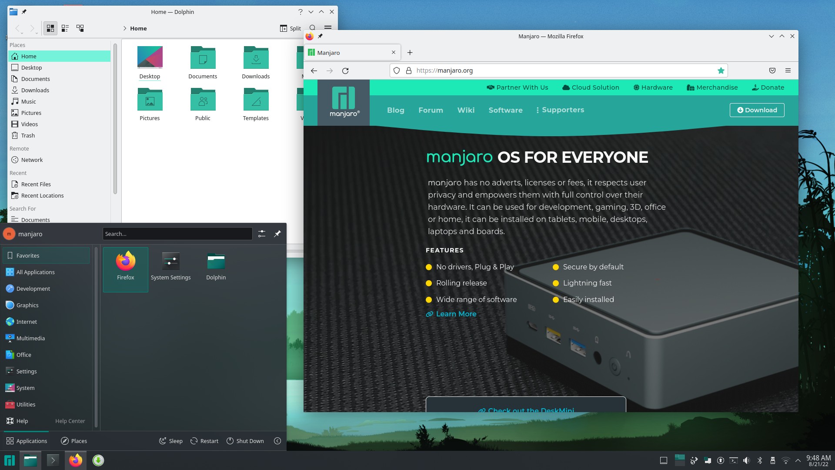Viewport: 835px width, 470px height.
Task: Select Multimedia category in launcher
Action: click(x=46, y=338)
